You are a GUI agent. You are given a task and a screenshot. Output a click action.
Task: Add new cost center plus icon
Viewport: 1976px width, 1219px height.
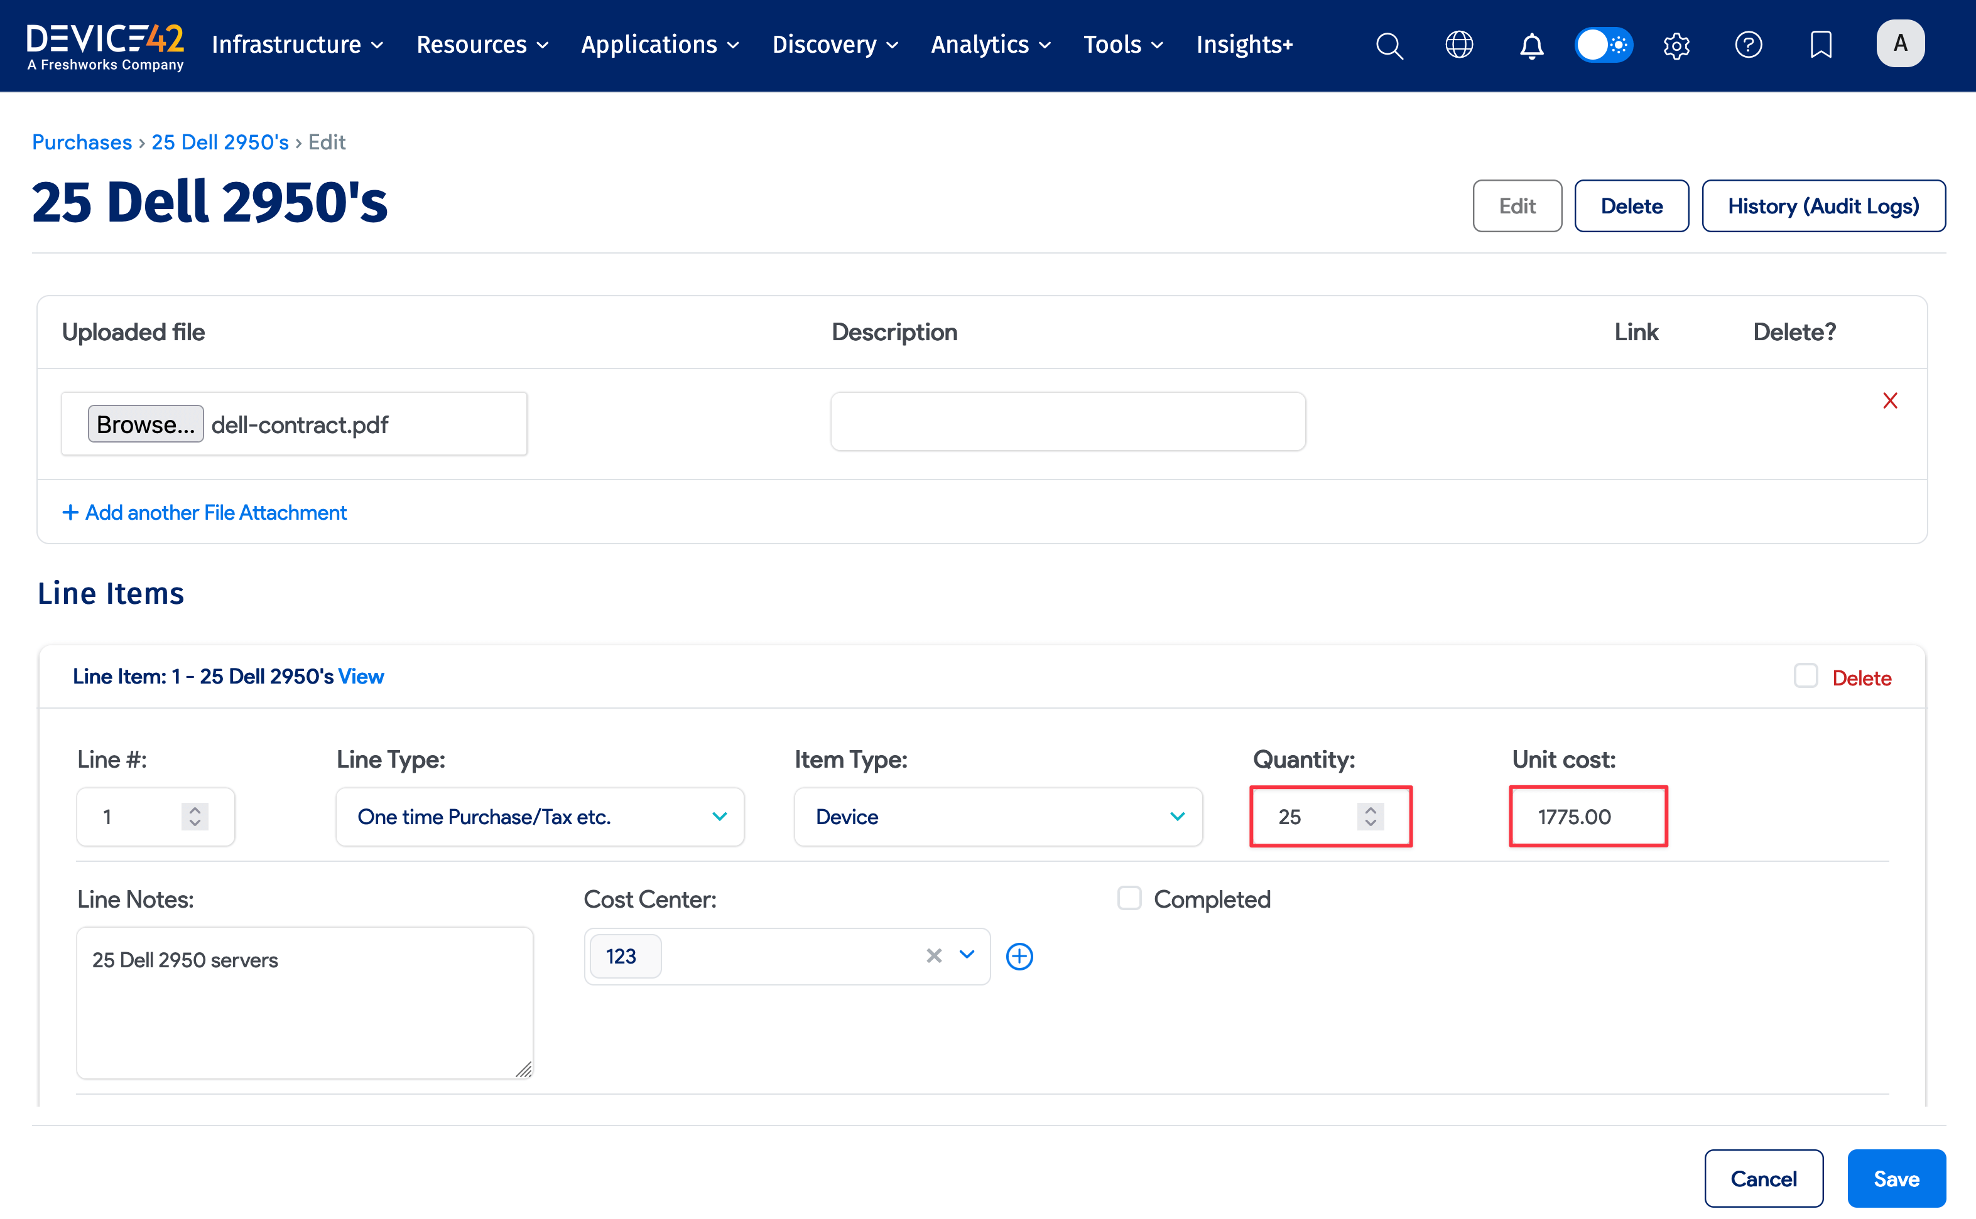tap(1019, 956)
